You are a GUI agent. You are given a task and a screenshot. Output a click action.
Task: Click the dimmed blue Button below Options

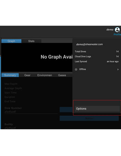(89, 118)
